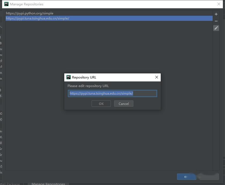Click the blurred gray button at window bottom
Image resolution: width=225 pixels, height=185 pixels.
pyautogui.click(x=209, y=177)
